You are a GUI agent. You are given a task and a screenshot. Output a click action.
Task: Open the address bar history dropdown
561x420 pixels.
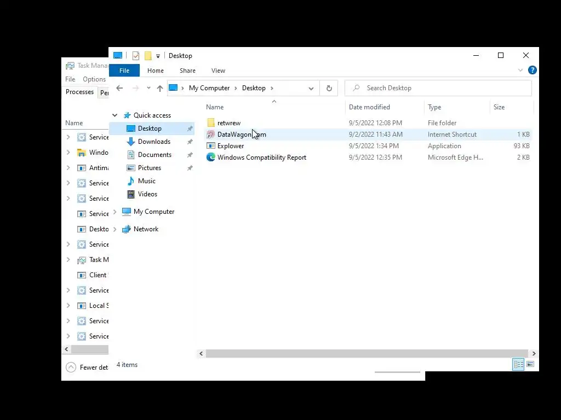(311, 88)
